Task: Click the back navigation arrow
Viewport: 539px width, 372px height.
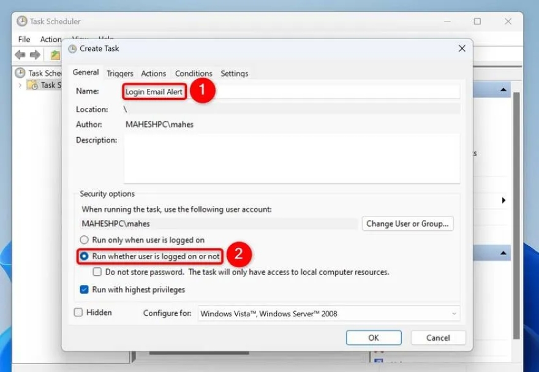Action: click(19, 55)
